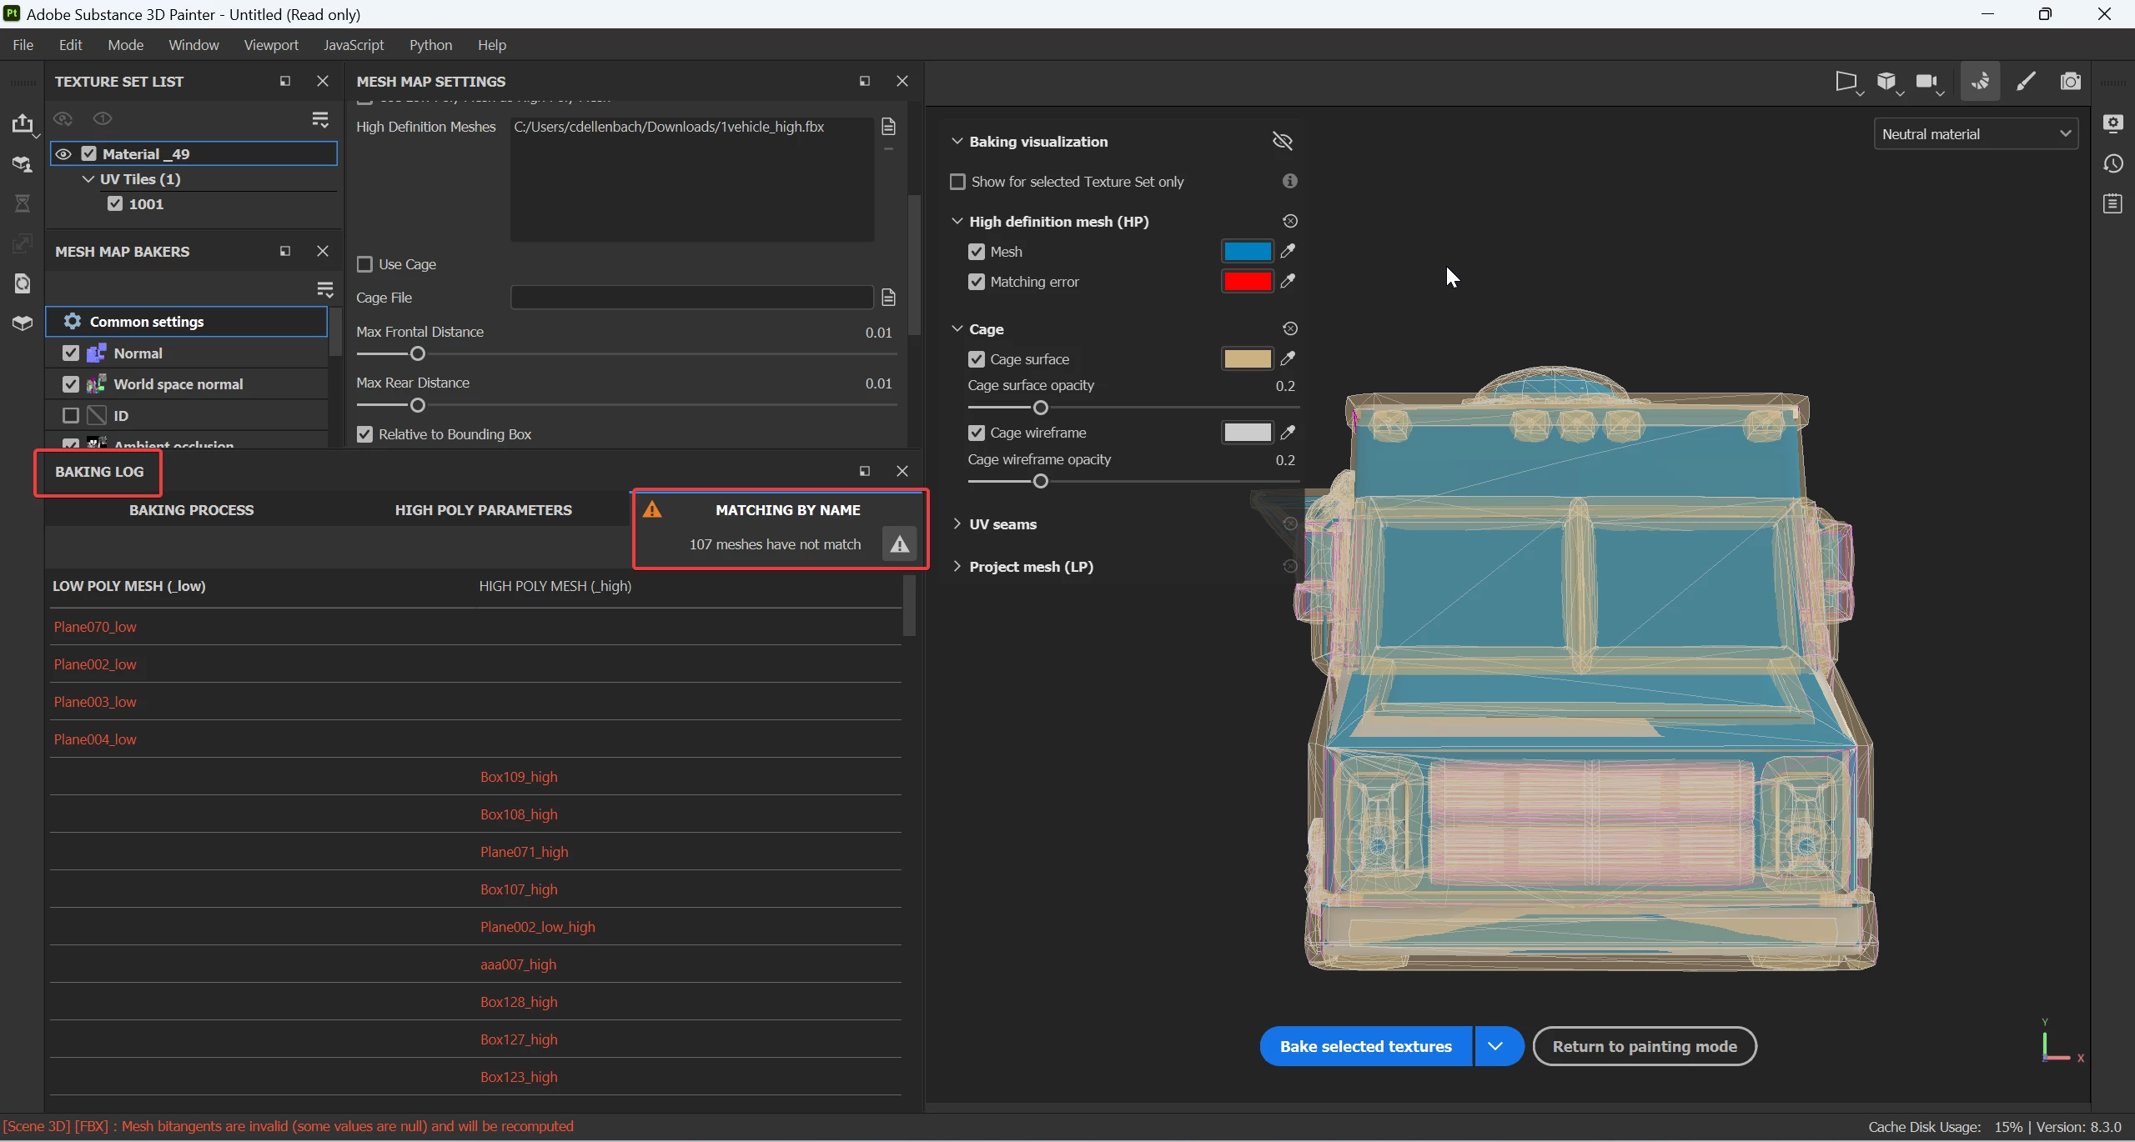2135x1142 pixels.
Task: Click Return to painting mode button
Action: tap(1644, 1046)
